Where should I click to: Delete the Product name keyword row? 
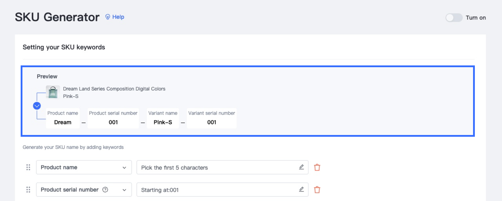tap(317, 167)
